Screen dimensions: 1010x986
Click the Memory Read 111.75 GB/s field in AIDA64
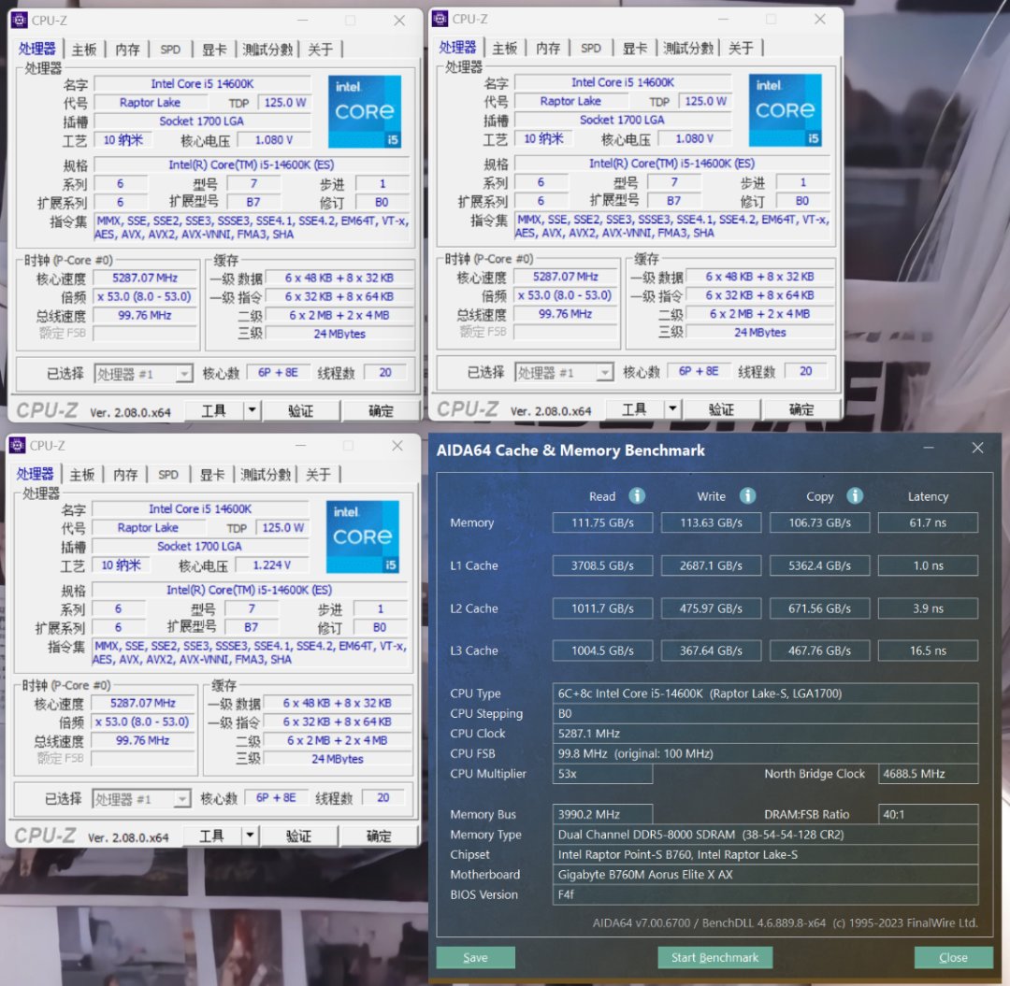coord(602,522)
